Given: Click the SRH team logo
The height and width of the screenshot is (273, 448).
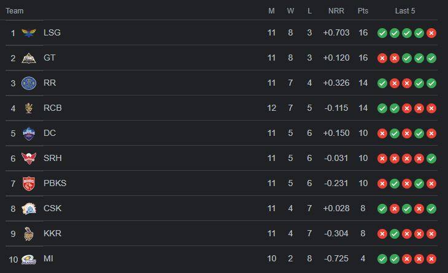Looking at the screenshot, I should [x=29, y=159].
